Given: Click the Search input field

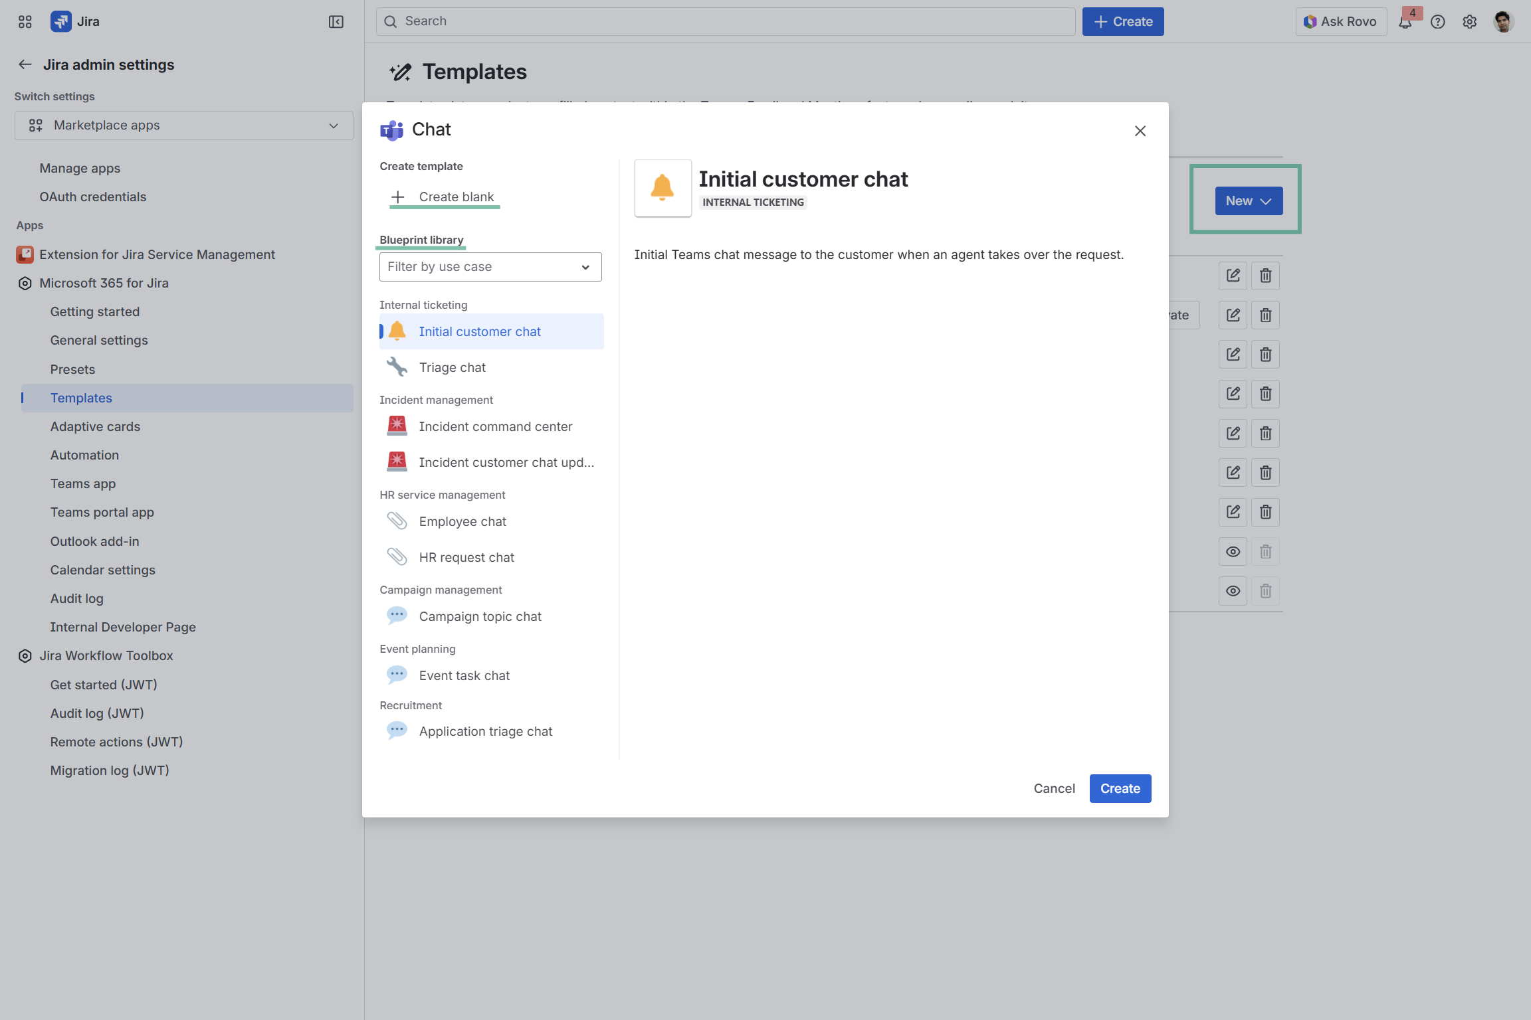Looking at the screenshot, I should coord(726,21).
